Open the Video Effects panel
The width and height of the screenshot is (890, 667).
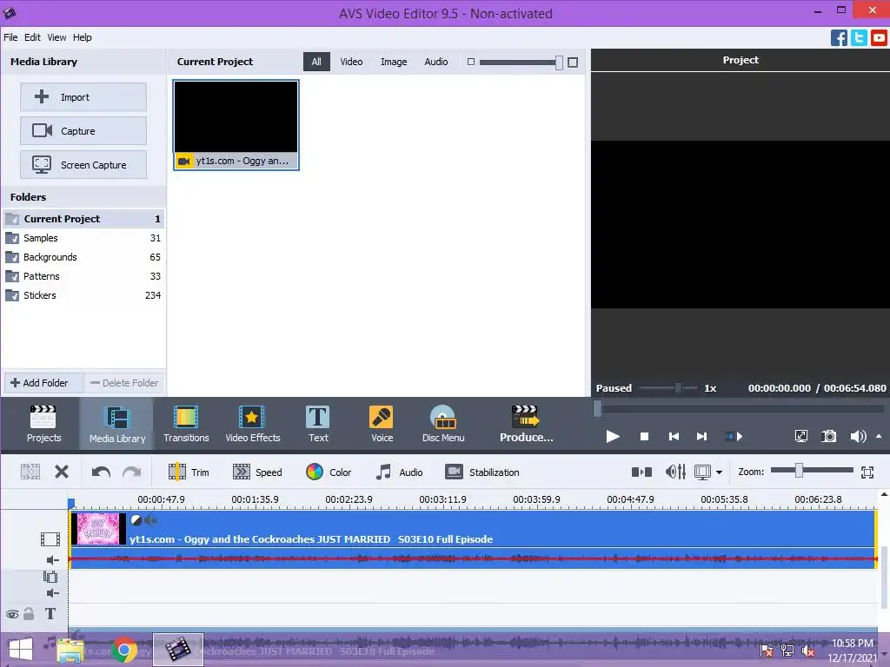click(253, 424)
